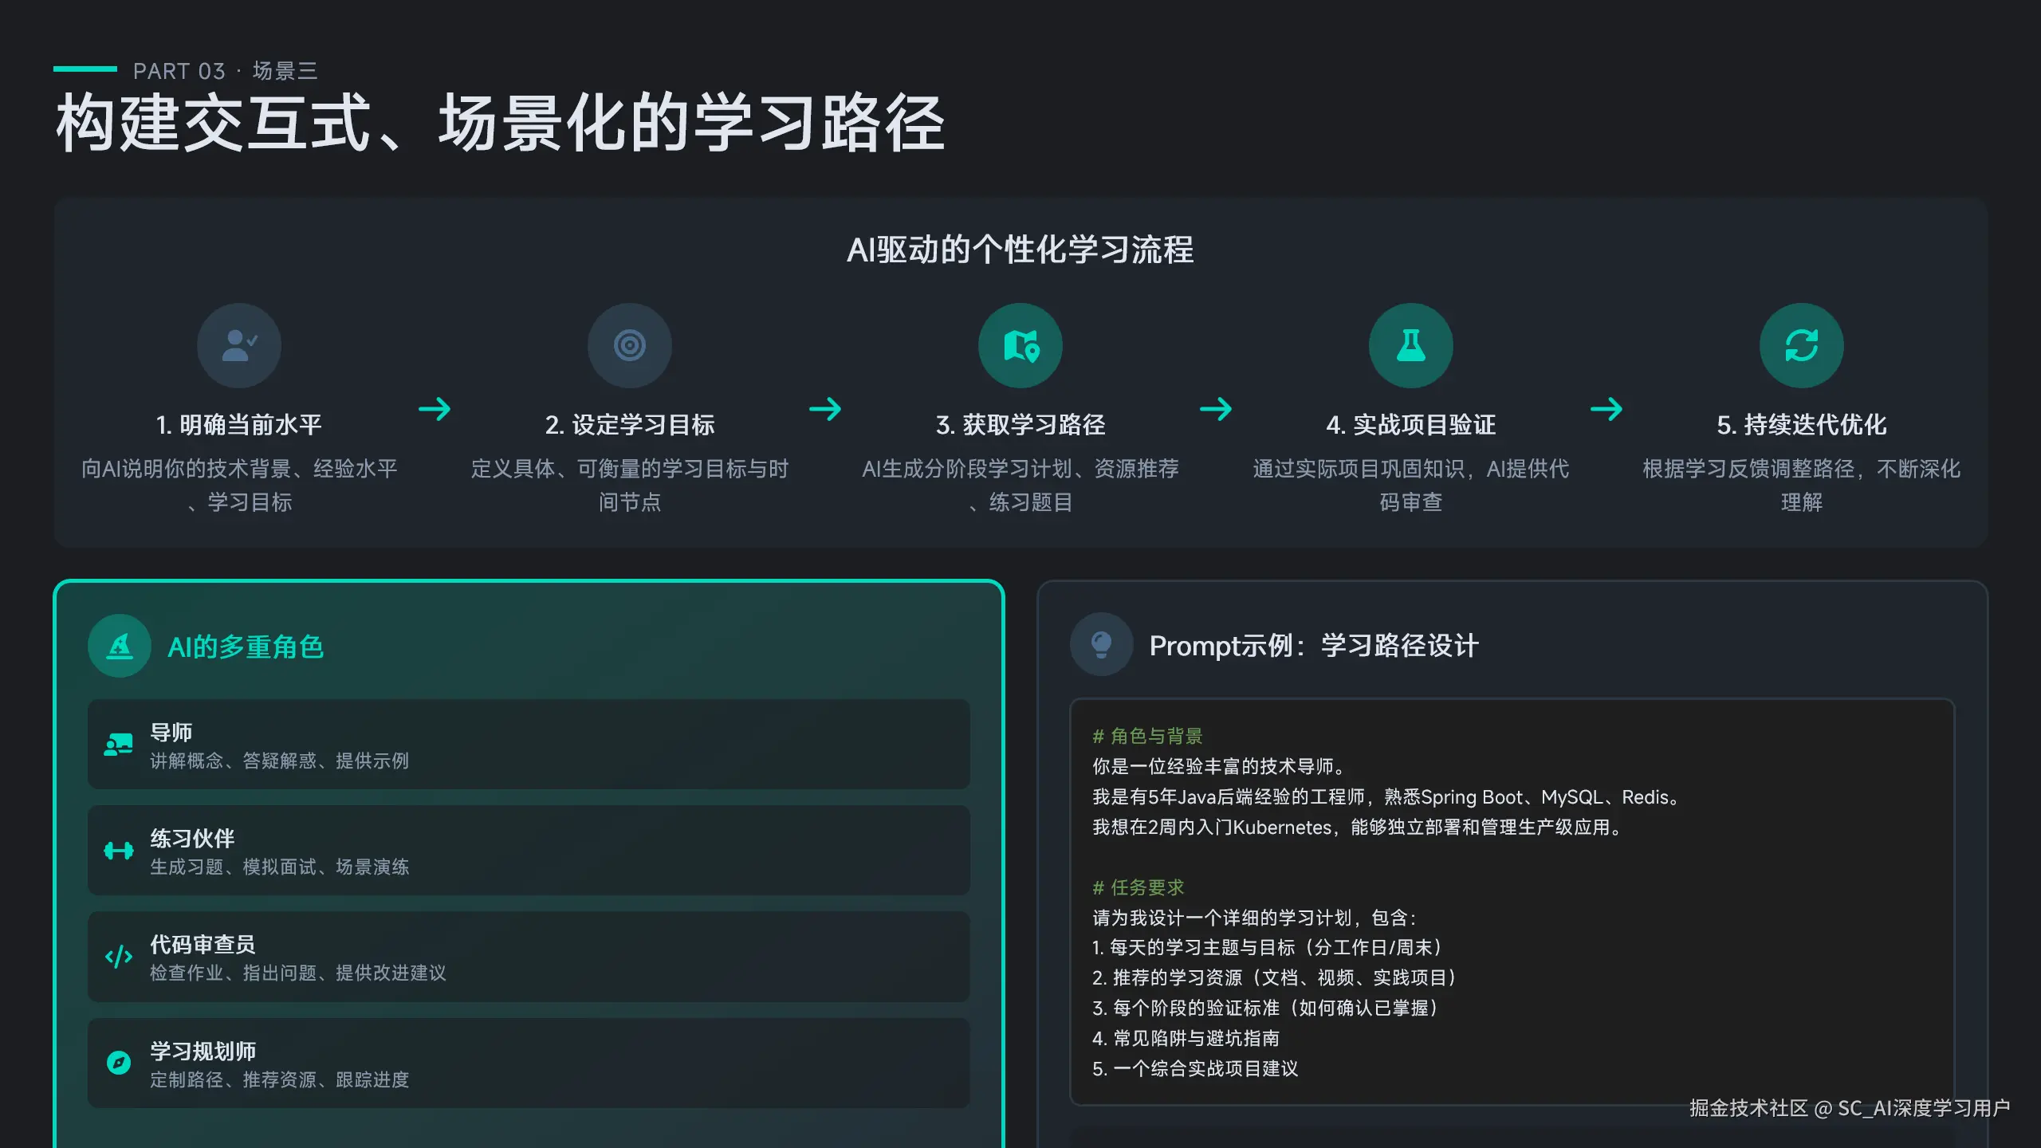Select the sync icon above 持续迭代优化

click(1801, 344)
